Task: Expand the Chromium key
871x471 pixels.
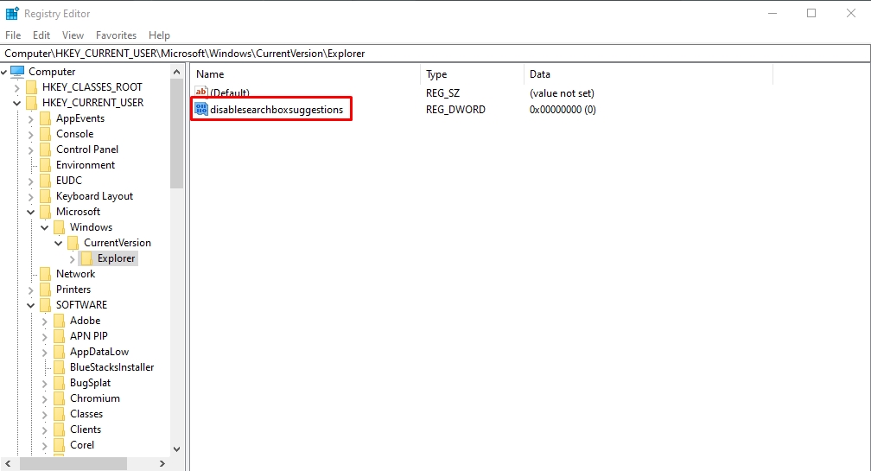Action: point(44,398)
